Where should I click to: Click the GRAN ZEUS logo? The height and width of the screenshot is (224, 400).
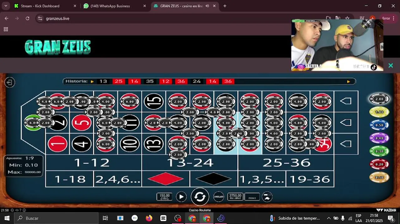tap(58, 47)
